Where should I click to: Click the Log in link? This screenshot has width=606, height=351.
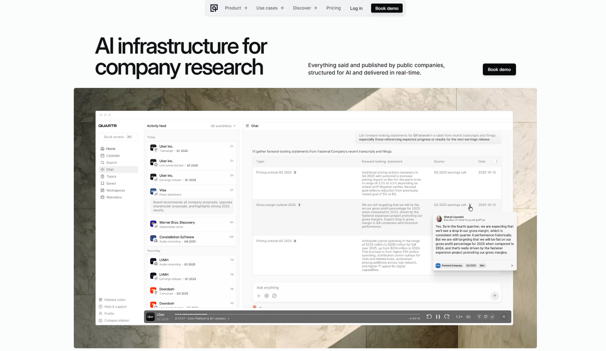point(357,8)
